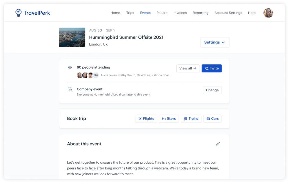
Task: Open the London event thumbnail image
Action: (72, 37)
